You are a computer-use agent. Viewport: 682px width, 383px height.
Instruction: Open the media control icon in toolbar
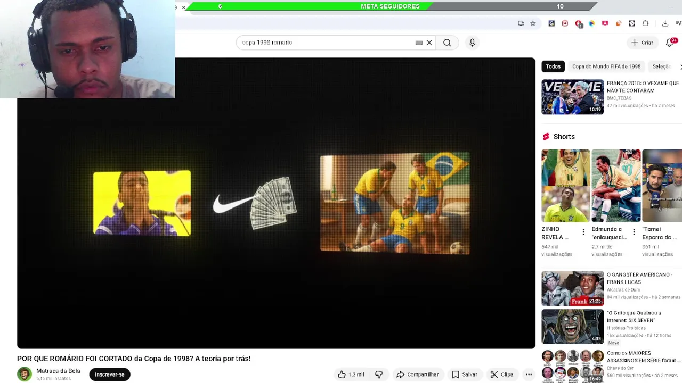(x=678, y=23)
